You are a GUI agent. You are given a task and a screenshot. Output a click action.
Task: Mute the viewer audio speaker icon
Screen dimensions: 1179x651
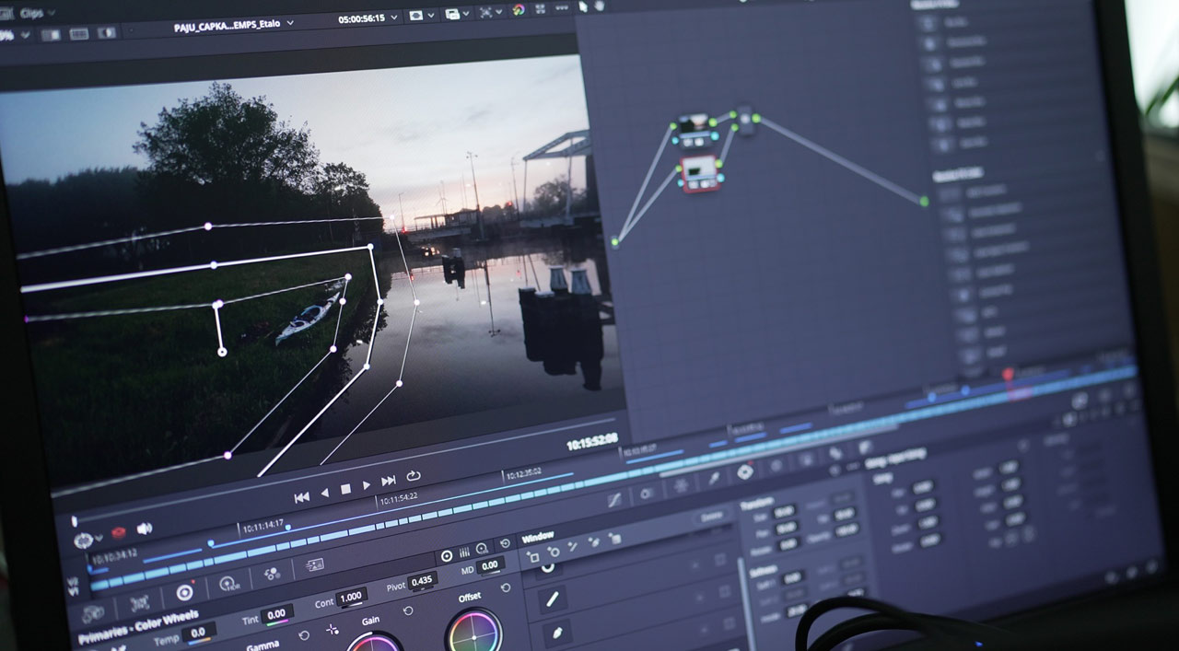pos(144,529)
